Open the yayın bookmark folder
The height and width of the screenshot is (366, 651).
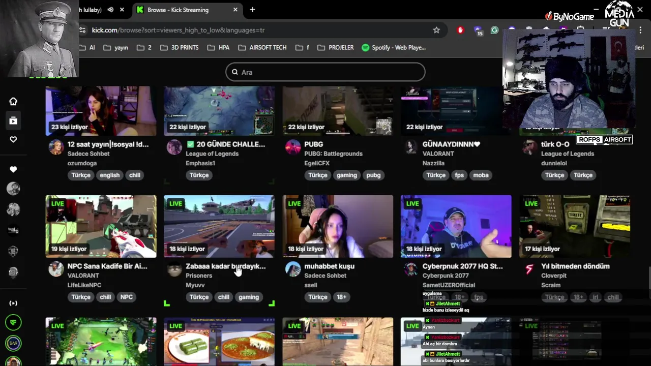(x=115, y=47)
